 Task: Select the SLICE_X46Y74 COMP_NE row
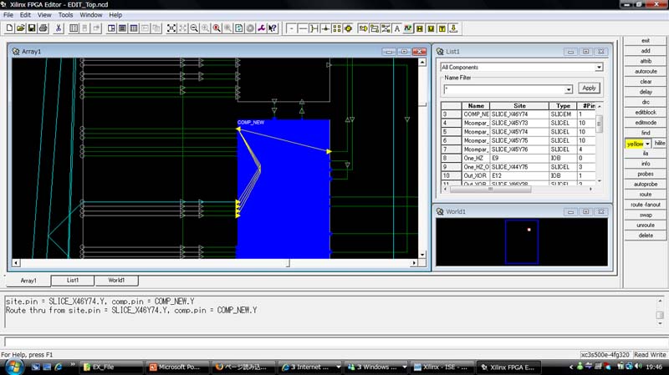(x=518, y=114)
